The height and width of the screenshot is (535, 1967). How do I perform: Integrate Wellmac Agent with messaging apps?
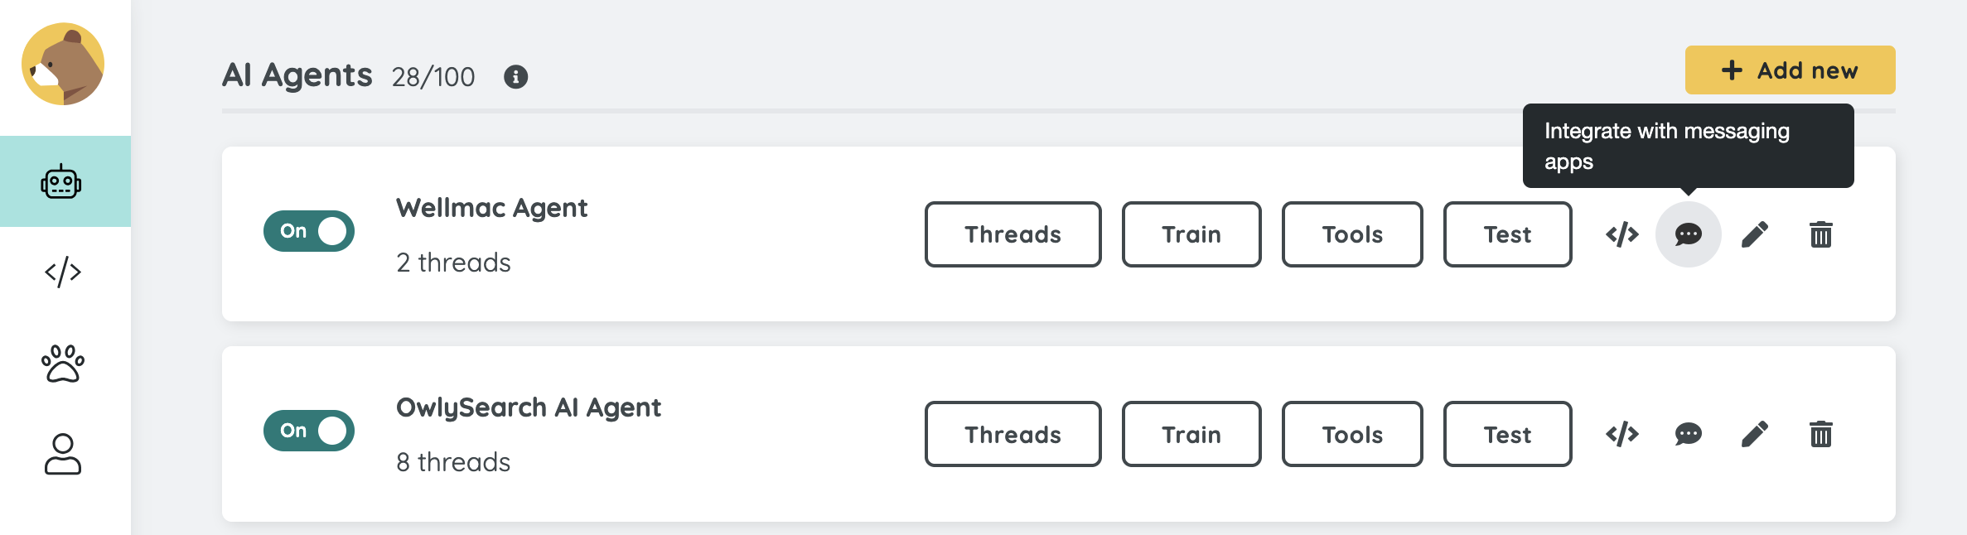tap(1688, 234)
